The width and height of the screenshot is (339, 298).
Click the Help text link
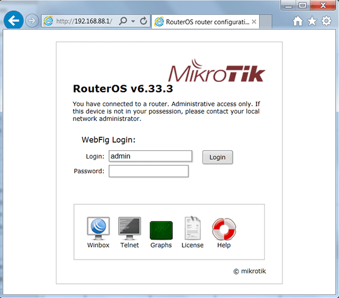click(224, 246)
